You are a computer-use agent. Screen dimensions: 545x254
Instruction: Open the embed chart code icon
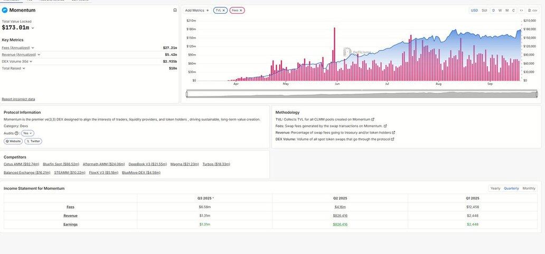click(x=521, y=11)
